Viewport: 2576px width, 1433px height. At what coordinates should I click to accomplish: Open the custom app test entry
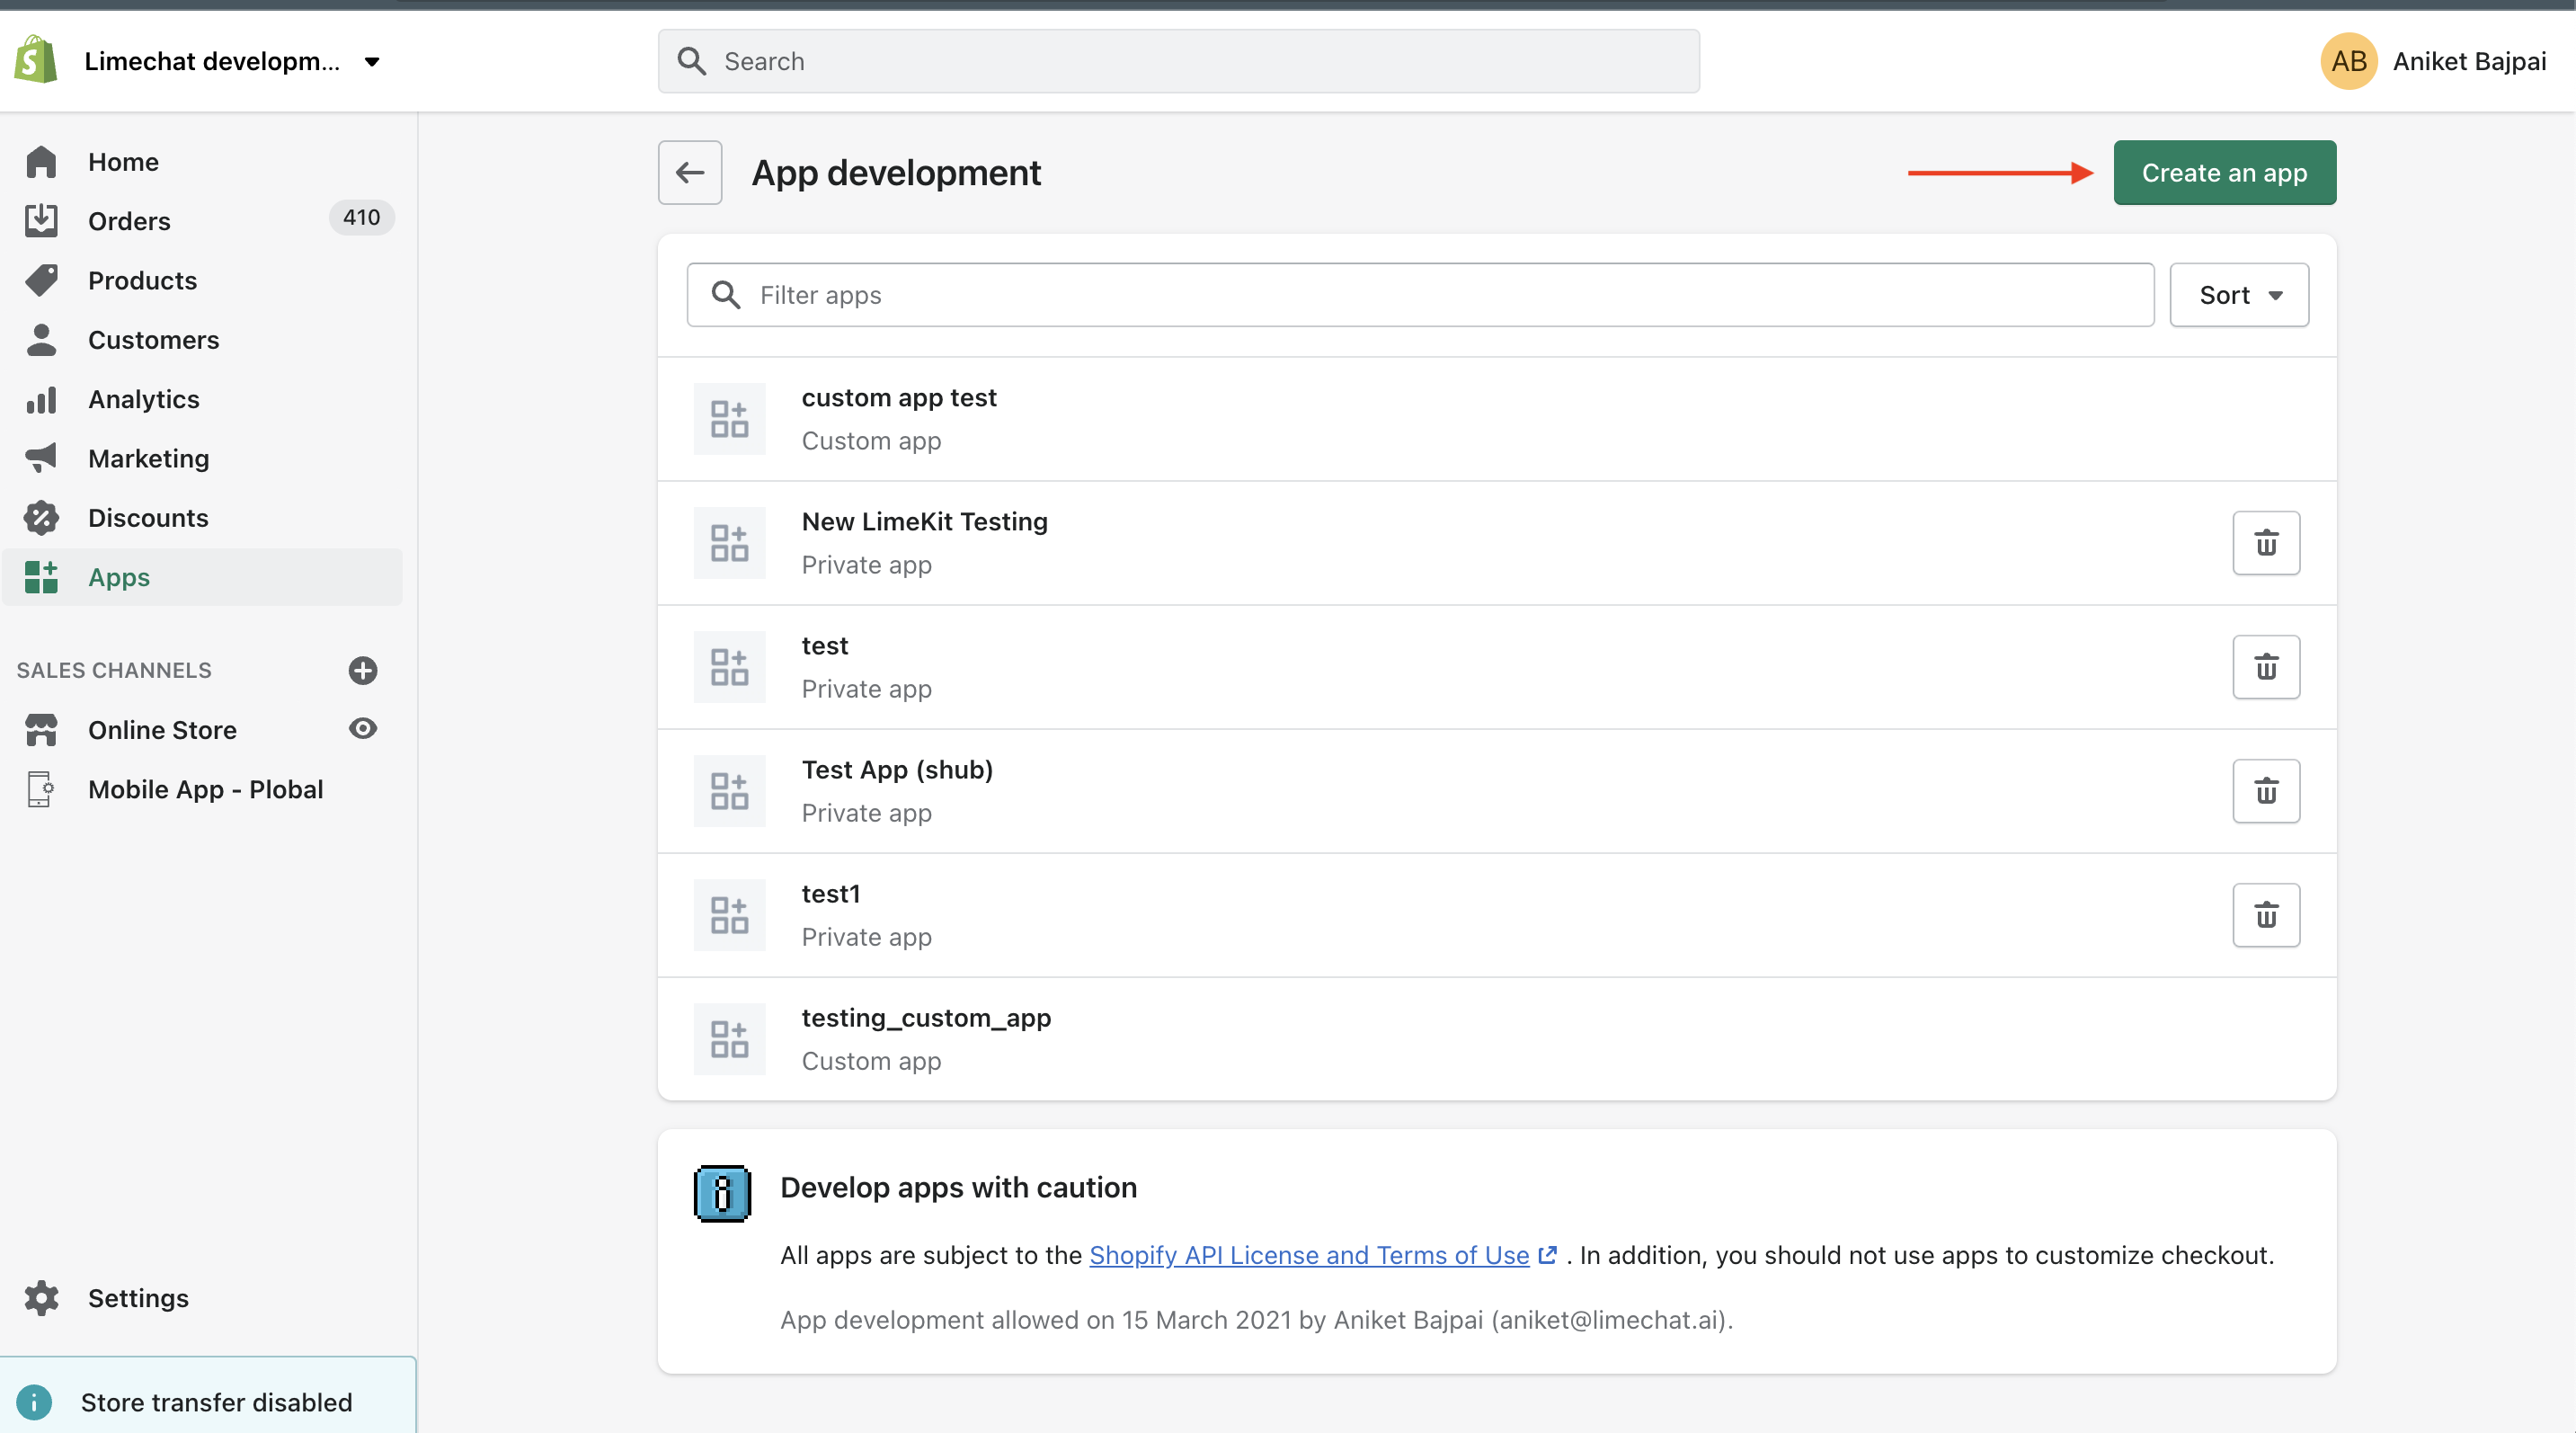pyautogui.click(x=1496, y=419)
